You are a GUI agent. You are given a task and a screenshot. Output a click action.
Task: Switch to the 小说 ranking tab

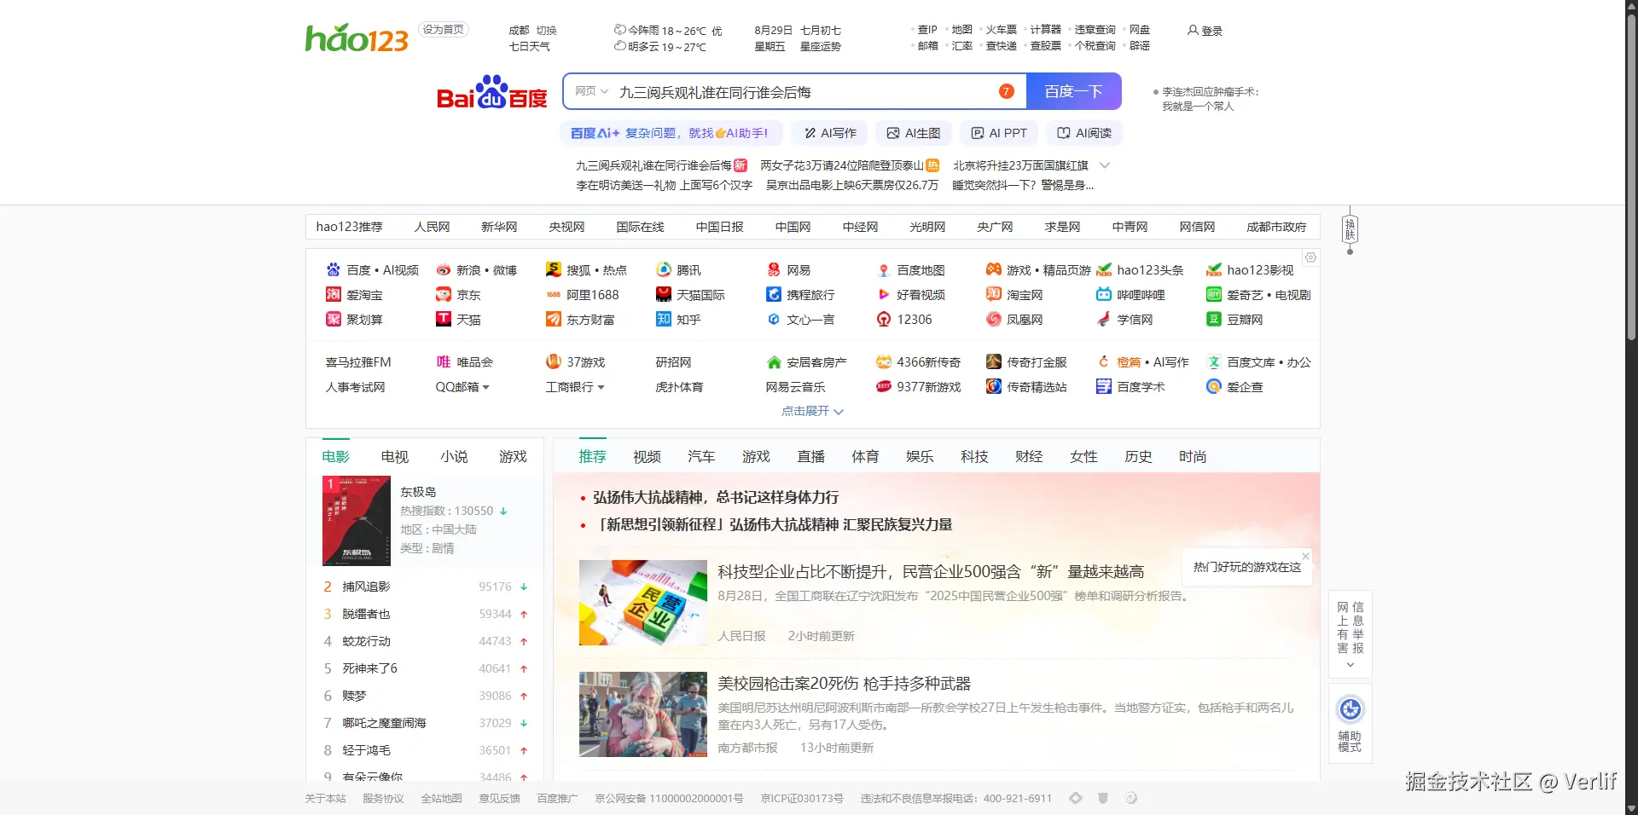click(454, 457)
